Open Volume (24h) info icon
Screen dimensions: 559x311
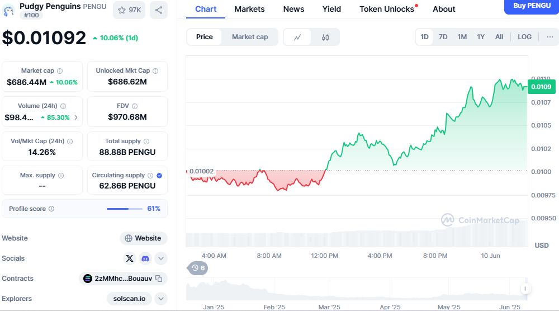click(63, 106)
